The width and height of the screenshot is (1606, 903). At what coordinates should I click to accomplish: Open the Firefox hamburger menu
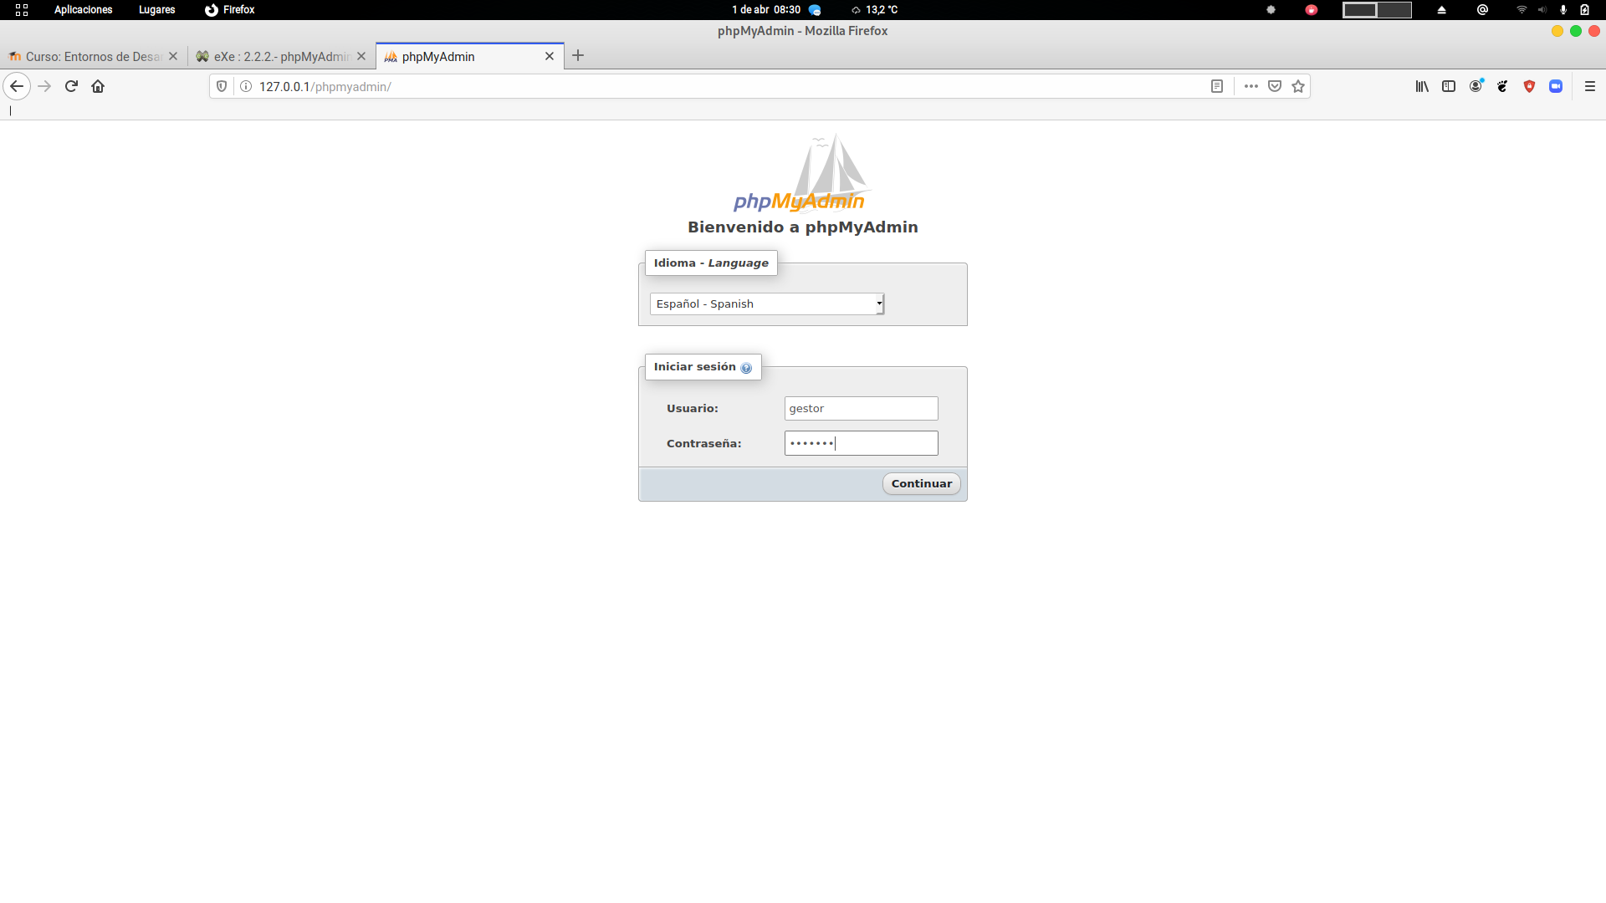pos(1590,86)
